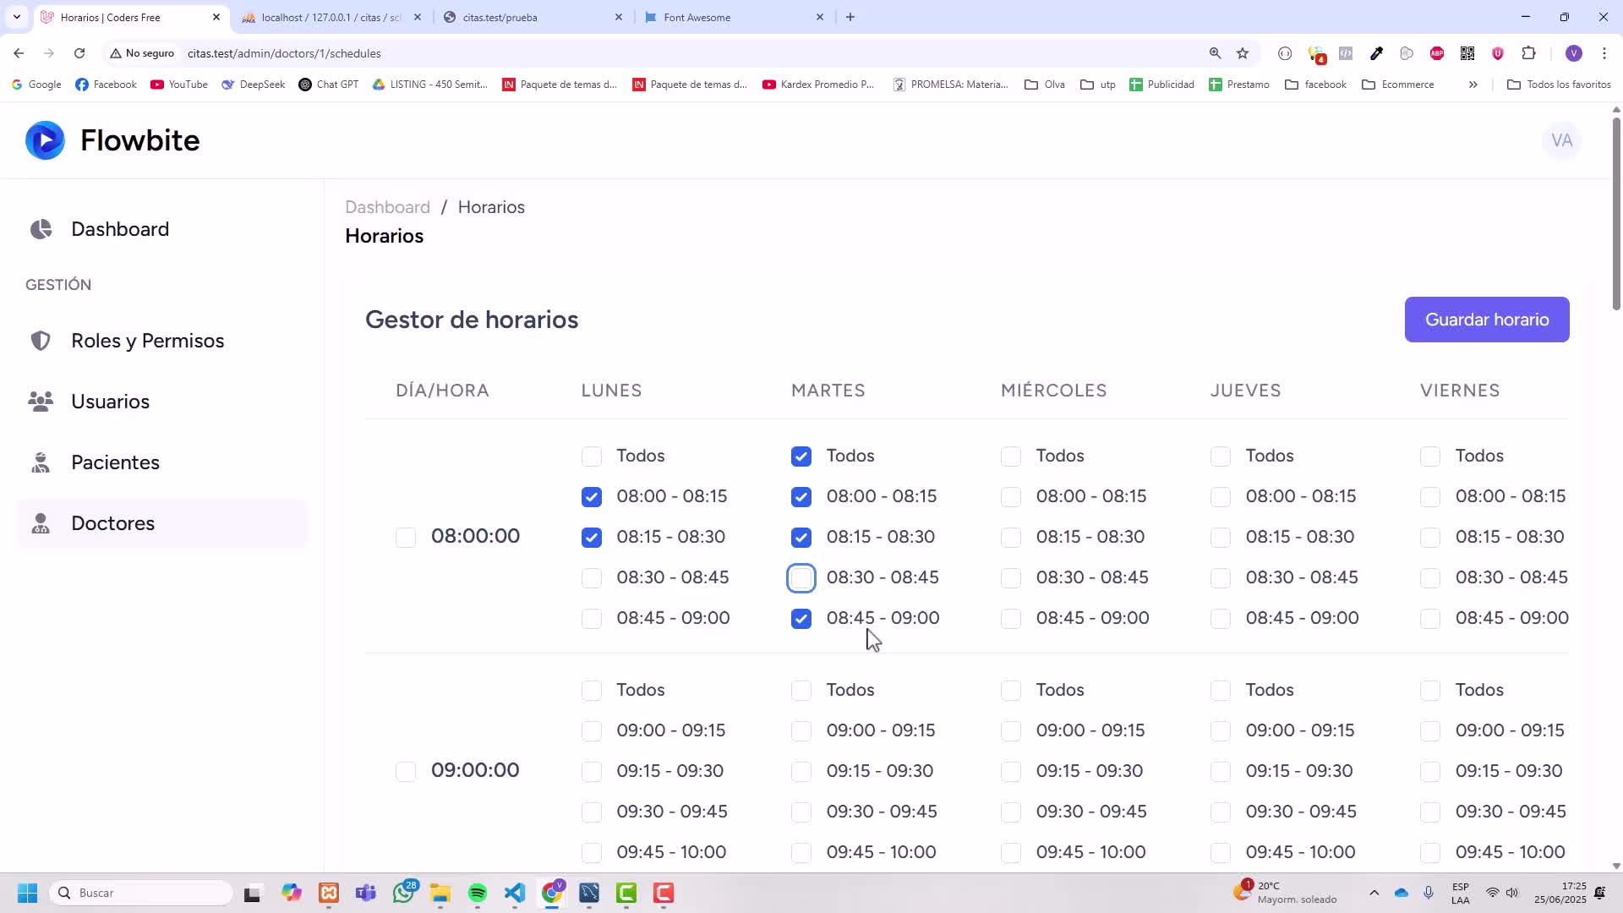Open the utp bookmarks folder
This screenshot has height=913, width=1623.
point(1098,85)
